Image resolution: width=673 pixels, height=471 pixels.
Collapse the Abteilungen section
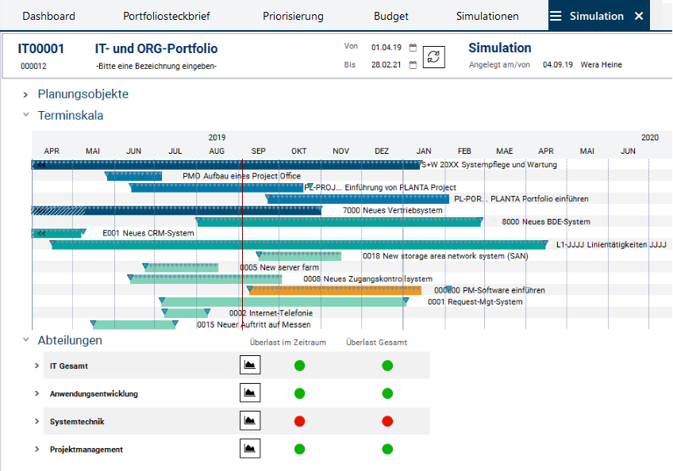[x=26, y=340]
